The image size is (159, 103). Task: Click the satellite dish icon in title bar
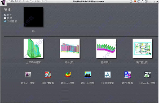click(131, 1)
